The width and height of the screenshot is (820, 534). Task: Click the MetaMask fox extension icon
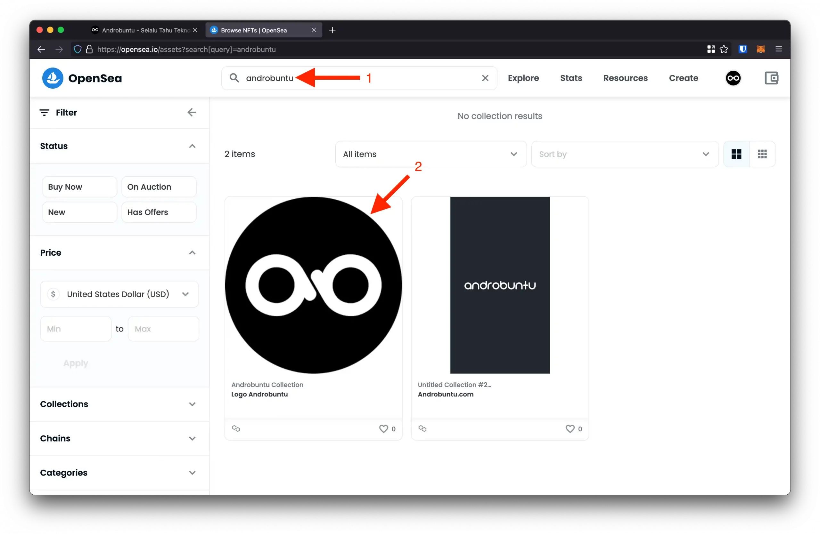tap(760, 49)
